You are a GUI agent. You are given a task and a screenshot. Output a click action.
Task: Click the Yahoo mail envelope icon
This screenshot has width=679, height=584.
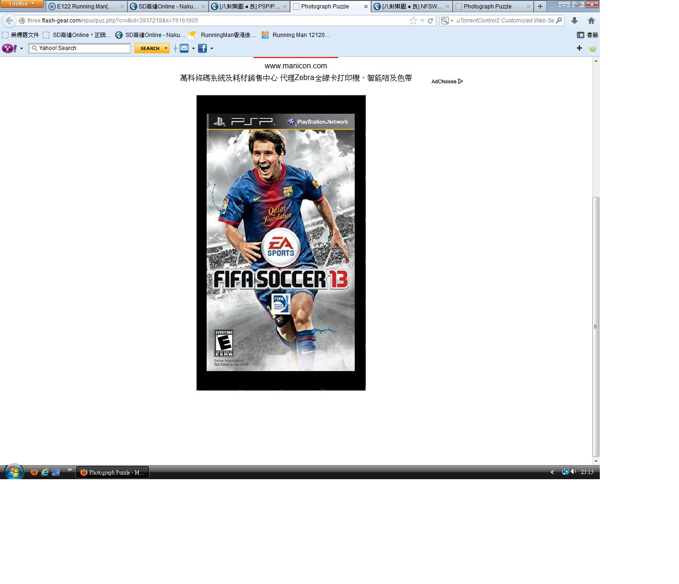coord(184,48)
